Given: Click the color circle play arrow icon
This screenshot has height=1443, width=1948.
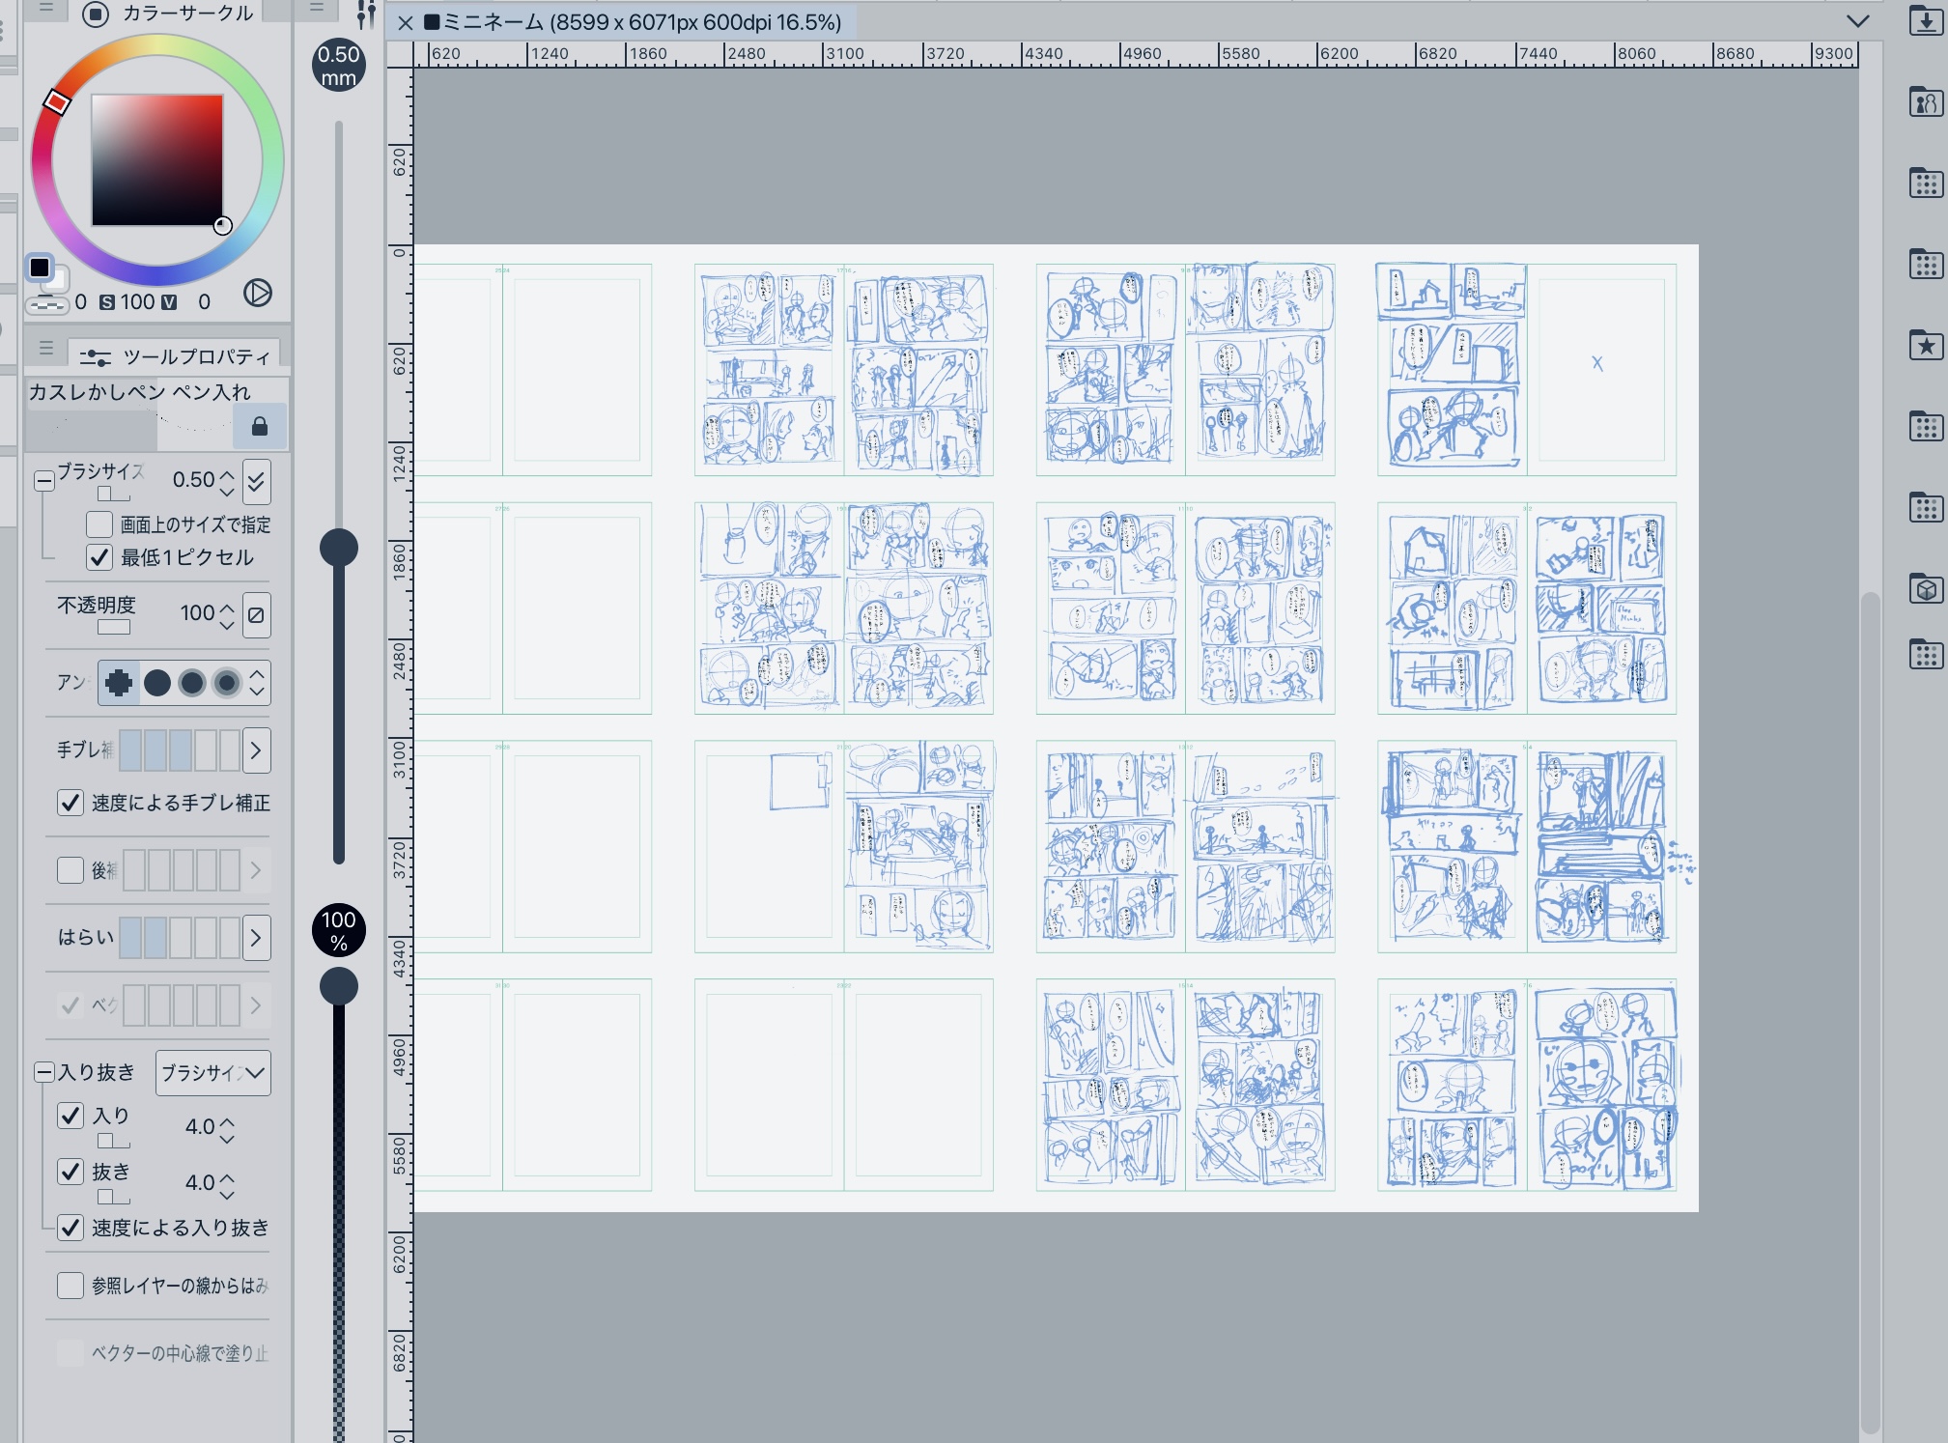Looking at the screenshot, I should click(257, 293).
